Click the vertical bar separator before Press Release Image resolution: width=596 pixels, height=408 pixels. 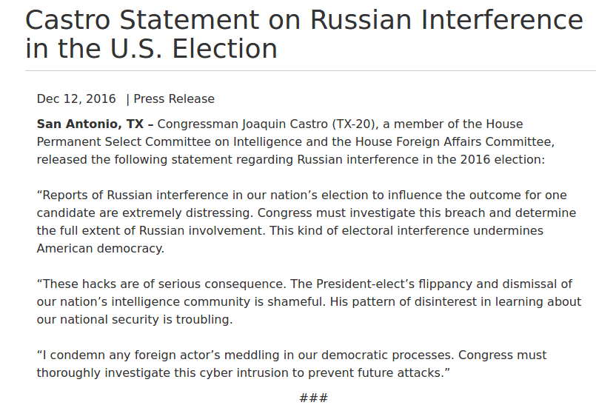click(x=127, y=99)
